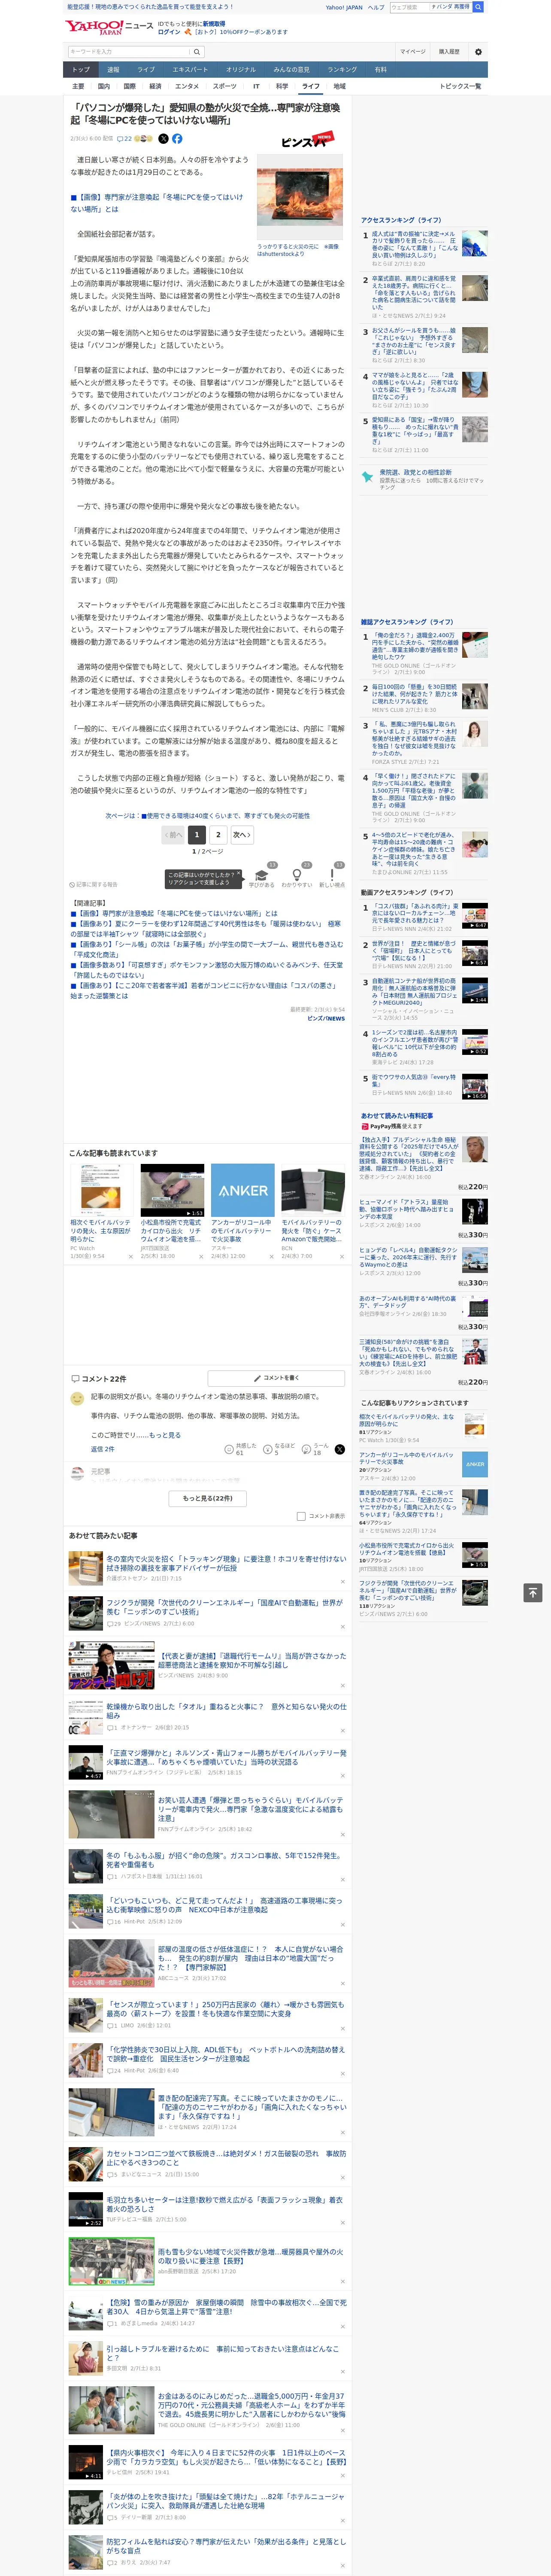The width and height of the screenshot is (551, 2576).
Task: Click the ヘルプ link in top bar
Action: (x=375, y=7)
